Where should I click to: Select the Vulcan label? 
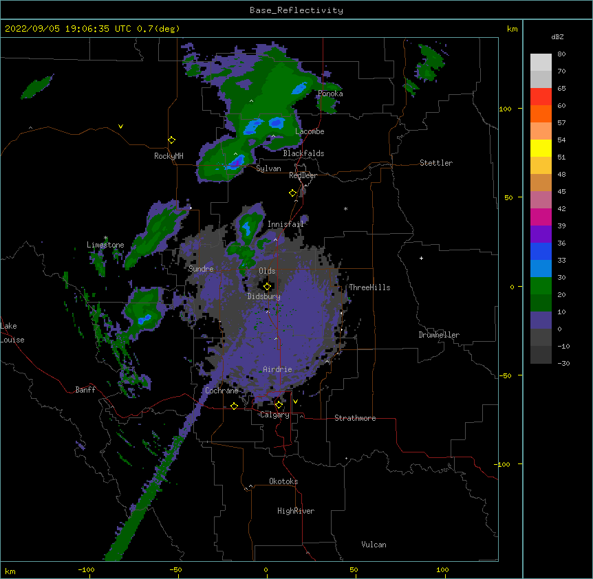click(374, 545)
